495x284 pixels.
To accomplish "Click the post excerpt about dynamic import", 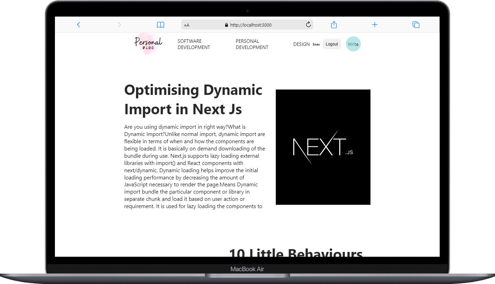I will click(x=195, y=167).
